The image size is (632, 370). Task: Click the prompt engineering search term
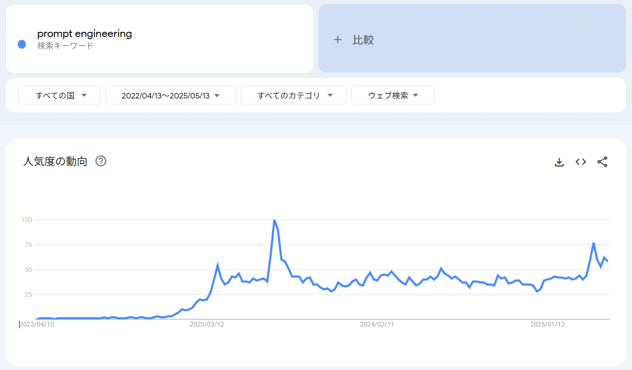(x=84, y=34)
